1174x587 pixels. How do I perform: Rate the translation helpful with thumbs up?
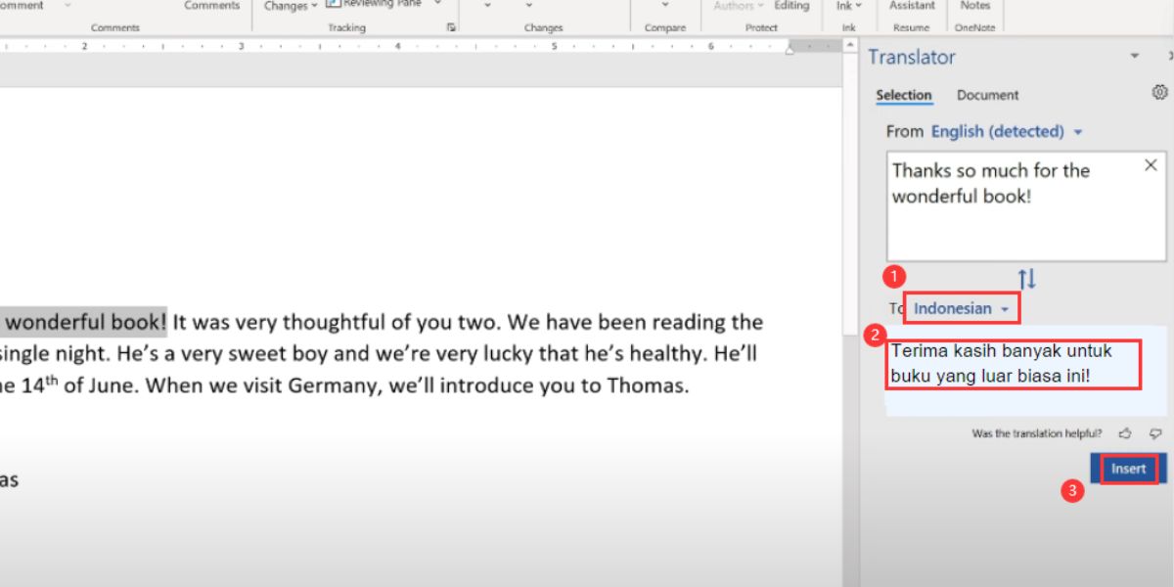coord(1124,433)
